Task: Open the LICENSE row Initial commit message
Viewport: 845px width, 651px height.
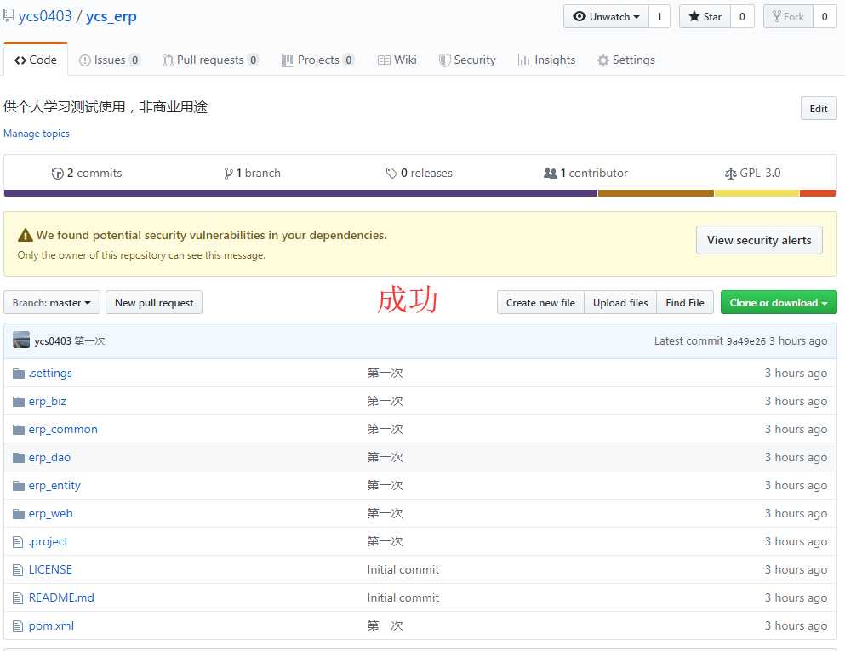Action: pos(403,569)
